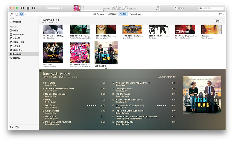Switch to the Movies library icon

click(17, 14)
